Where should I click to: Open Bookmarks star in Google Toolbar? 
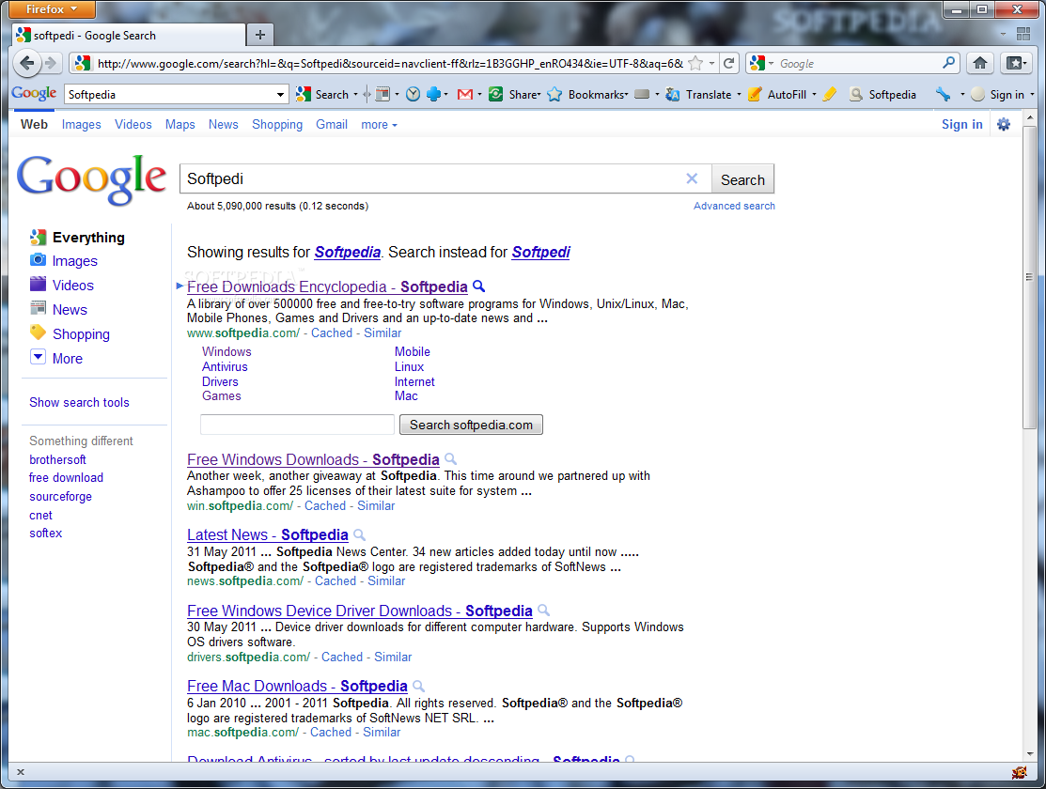click(587, 95)
